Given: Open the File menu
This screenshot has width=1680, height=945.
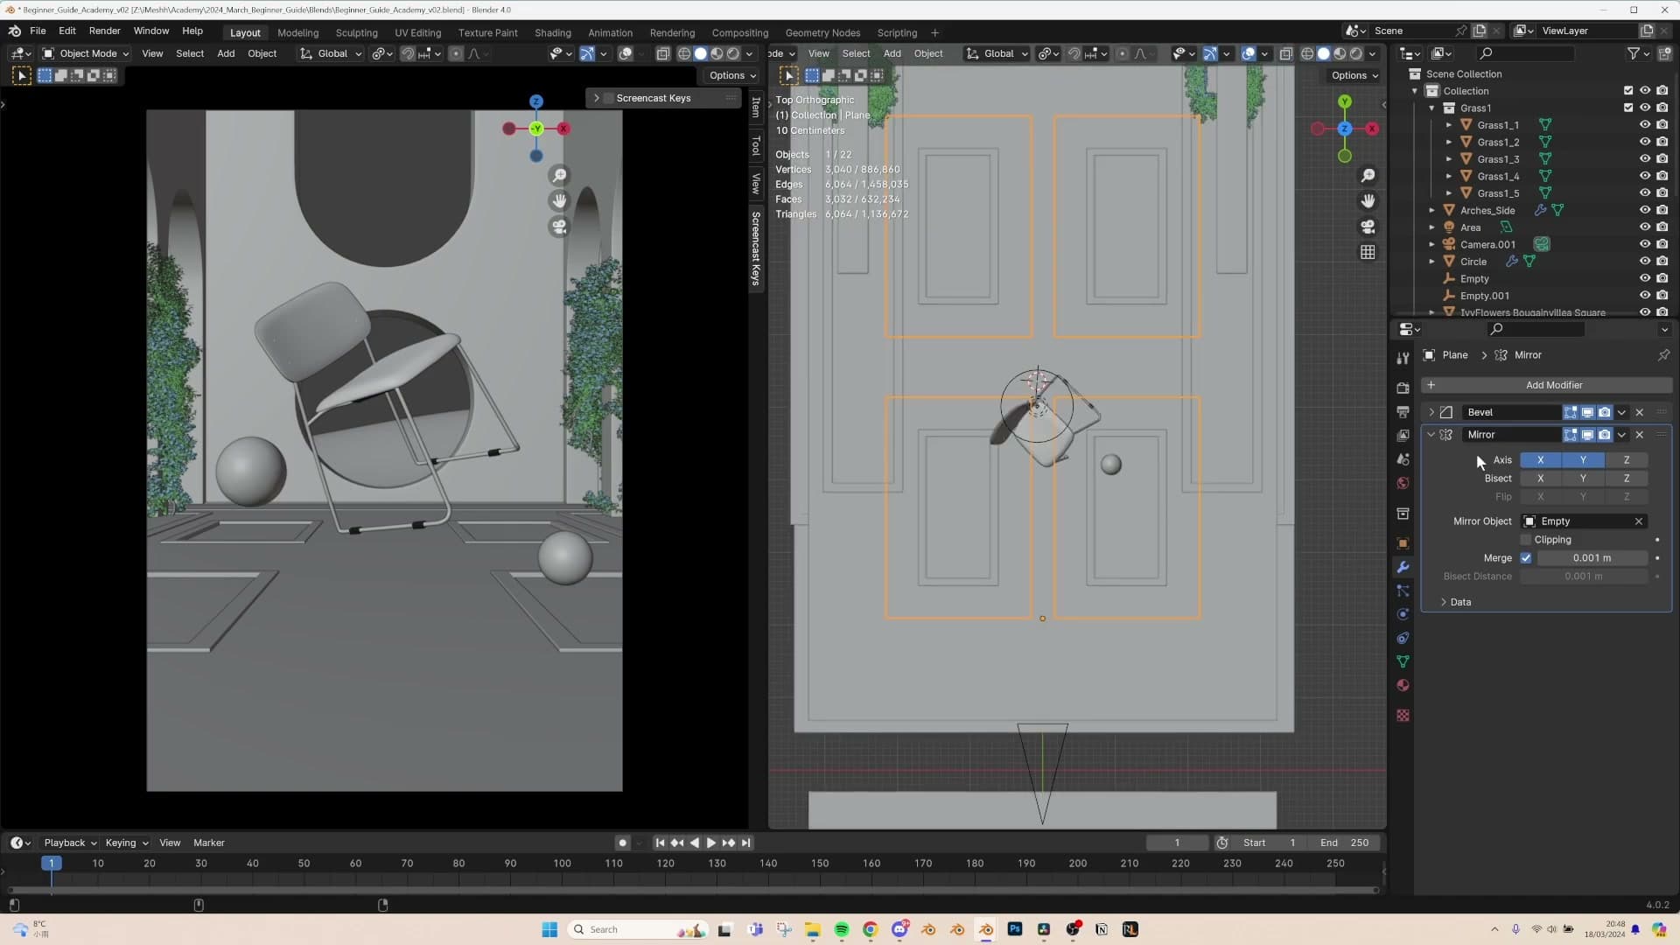Looking at the screenshot, I should click(x=38, y=31).
